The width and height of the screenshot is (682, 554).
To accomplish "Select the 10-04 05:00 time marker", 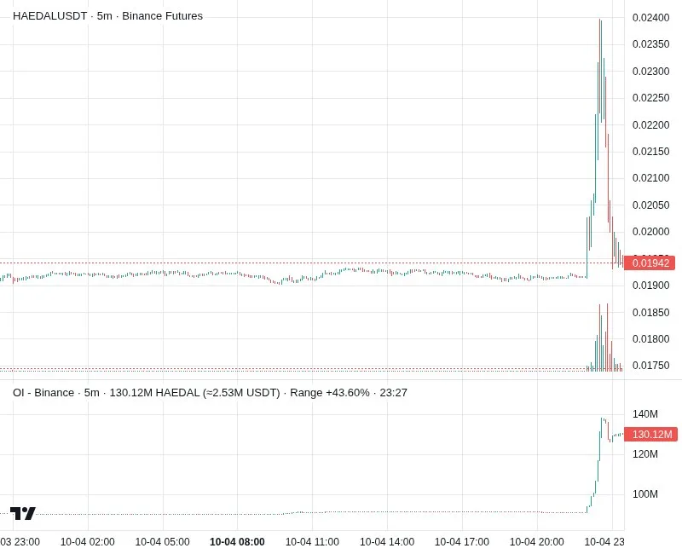I will (x=162, y=542).
